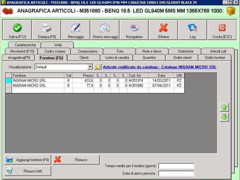This screenshot has width=240, height=180.
Task: Click the Salva (F12) green checkmark button
Action: click(x=17, y=30)
